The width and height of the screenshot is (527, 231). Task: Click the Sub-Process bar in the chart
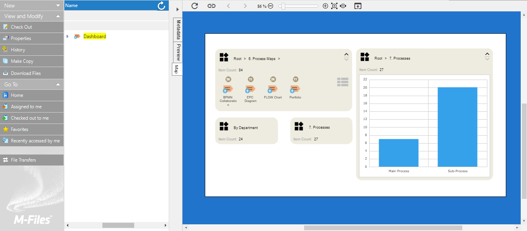[457, 127]
